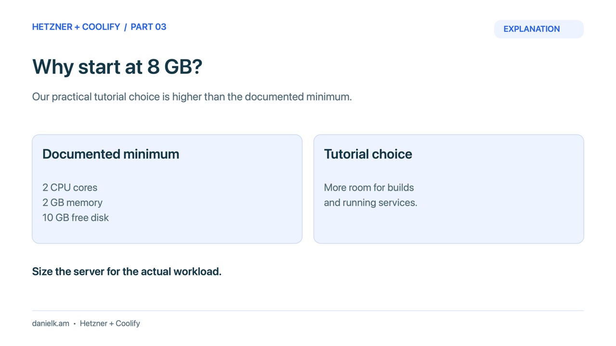Click the "More room for builds" line
Image resolution: width=616 pixels, height=346 pixels.
pyautogui.click(x=369, y=187)
